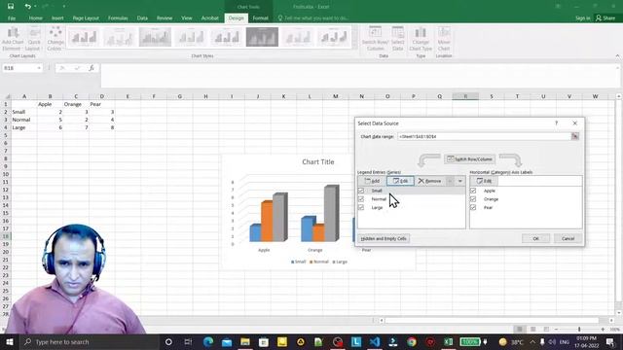Image resolution: width=623 pixels, height=350 pixels.
Task: Open Google Chrome from taskbar
Action: click(412, 341)
